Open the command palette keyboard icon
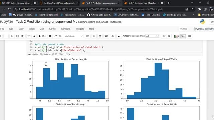The image size is (214, 120). click(88, 36)
